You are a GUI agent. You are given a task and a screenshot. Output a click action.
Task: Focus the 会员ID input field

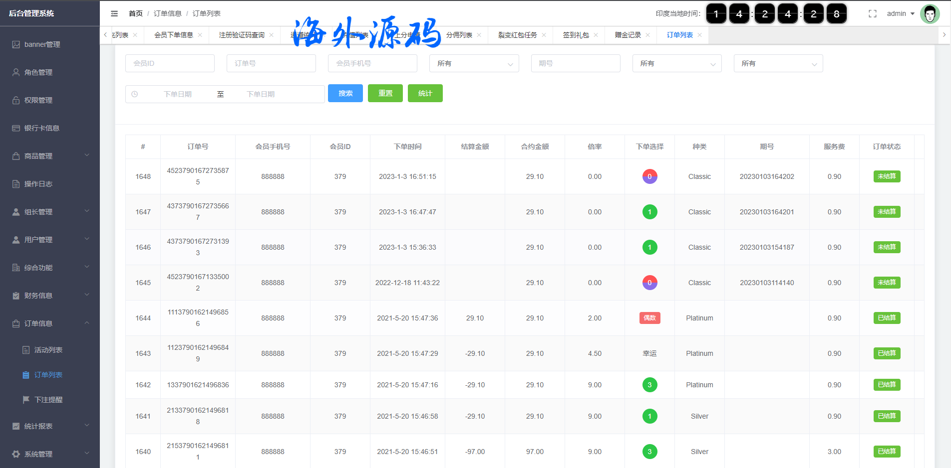(x=170, y=63)
